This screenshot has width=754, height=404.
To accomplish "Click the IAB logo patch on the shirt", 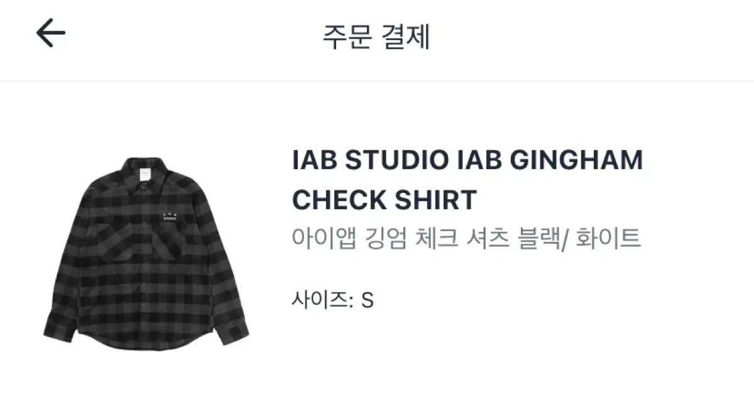I will [x=170, y=217].
